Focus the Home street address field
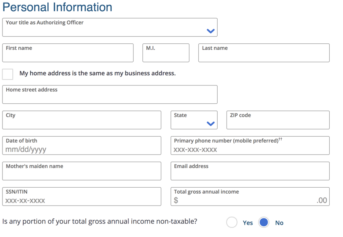The image size is (343, 237). (110, 94)
